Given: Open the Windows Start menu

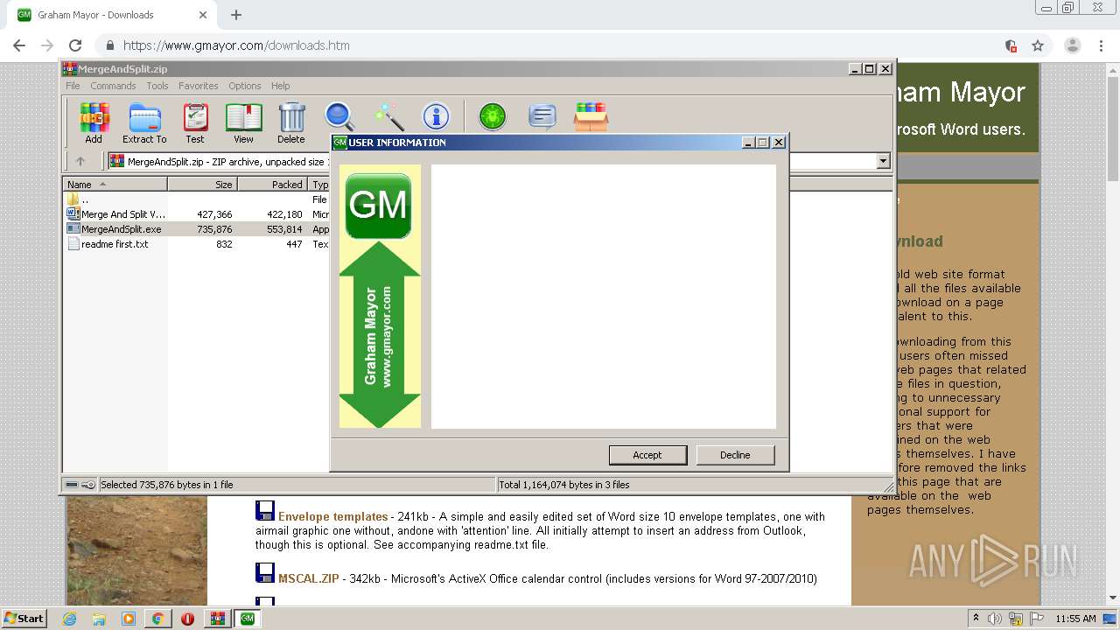Looking at the screenshot, I should coord(24,619).
